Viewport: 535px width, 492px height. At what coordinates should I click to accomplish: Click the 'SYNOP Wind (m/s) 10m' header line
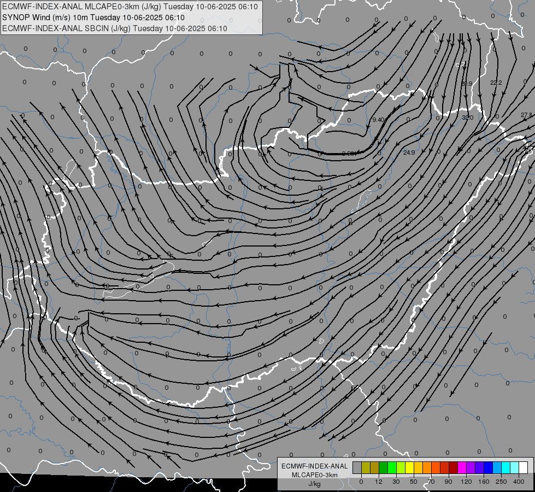click(x=93, y=17)
